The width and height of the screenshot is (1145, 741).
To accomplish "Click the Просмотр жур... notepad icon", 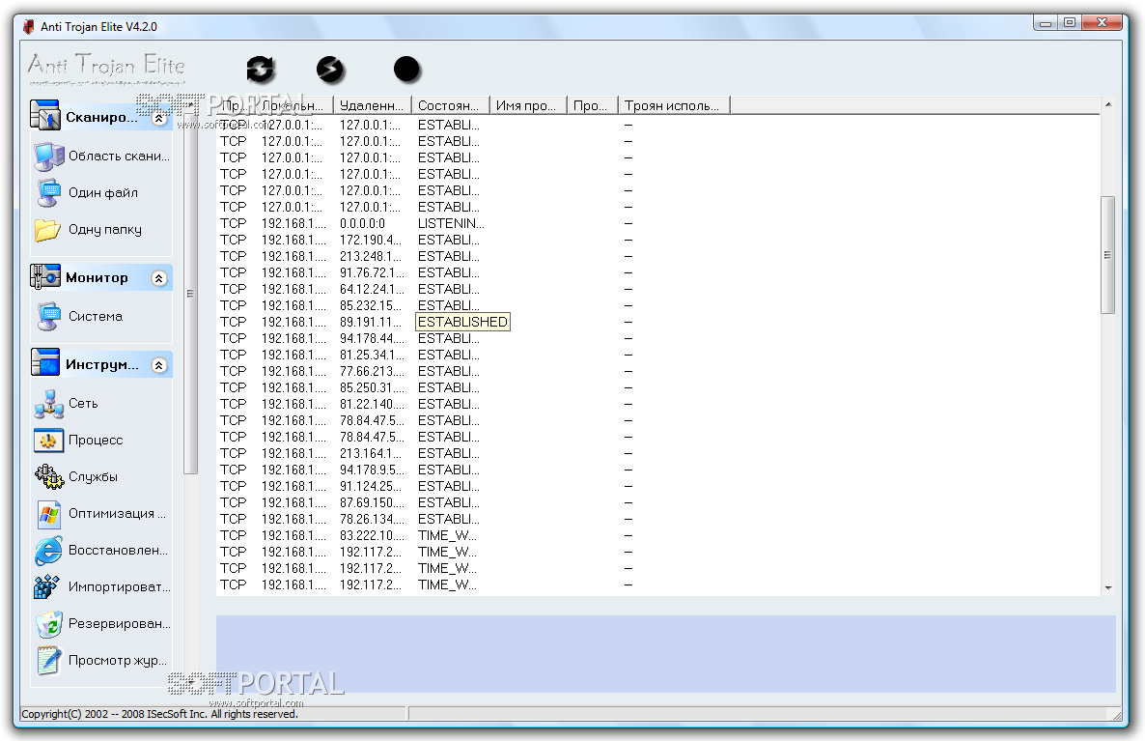I will tap(48, 660).
